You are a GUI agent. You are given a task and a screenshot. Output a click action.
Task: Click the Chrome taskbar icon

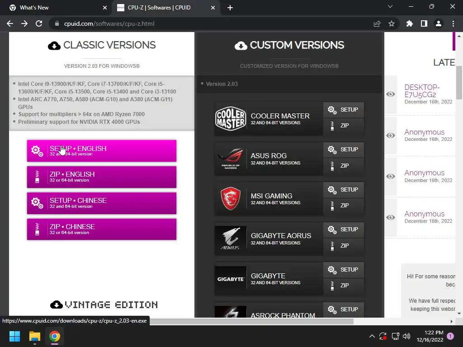pyautogui.click(x=55, y=336)
